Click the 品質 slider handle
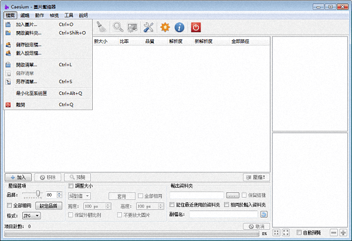The image size is (352, 241). 38,194
